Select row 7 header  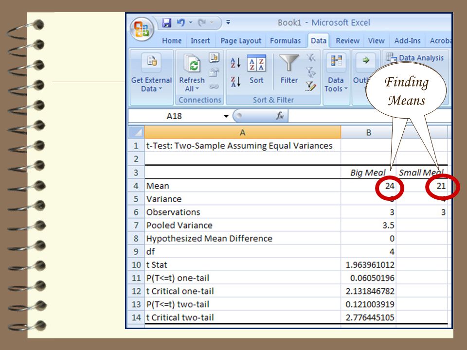[x=136, y=225]
